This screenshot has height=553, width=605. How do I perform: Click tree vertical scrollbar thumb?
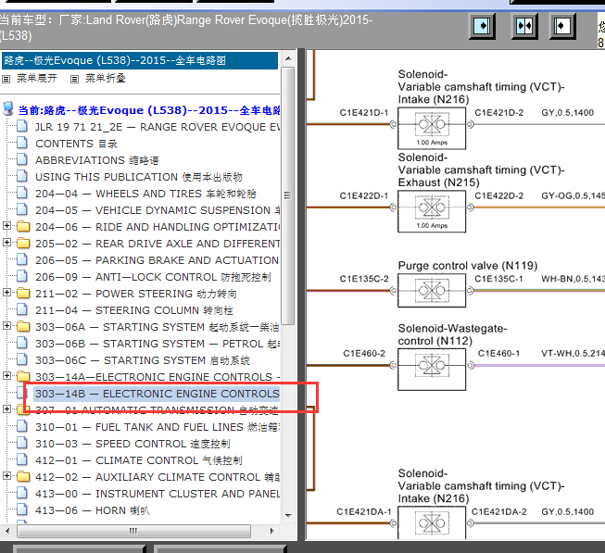(288, 195)
